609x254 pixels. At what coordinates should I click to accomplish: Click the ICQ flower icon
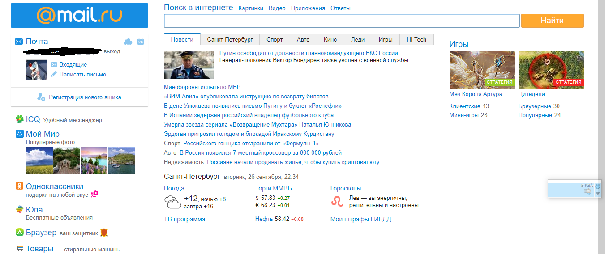20,119
